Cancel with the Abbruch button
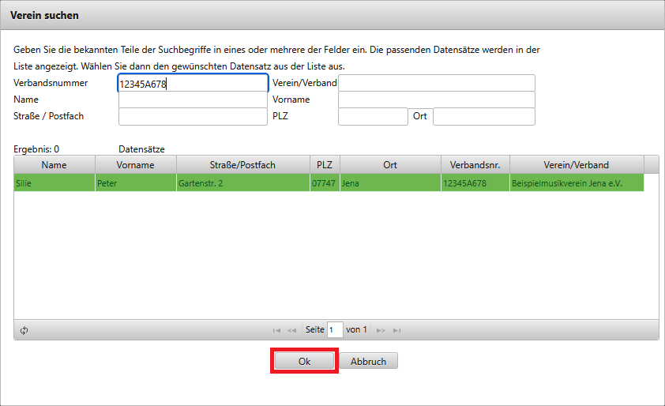This screenshot has height=406, width=665. [x=368, y=361]
